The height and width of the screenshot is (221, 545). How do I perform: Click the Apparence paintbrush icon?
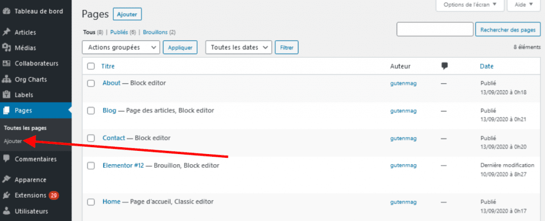pyautogui.click(x=6, y=180)
